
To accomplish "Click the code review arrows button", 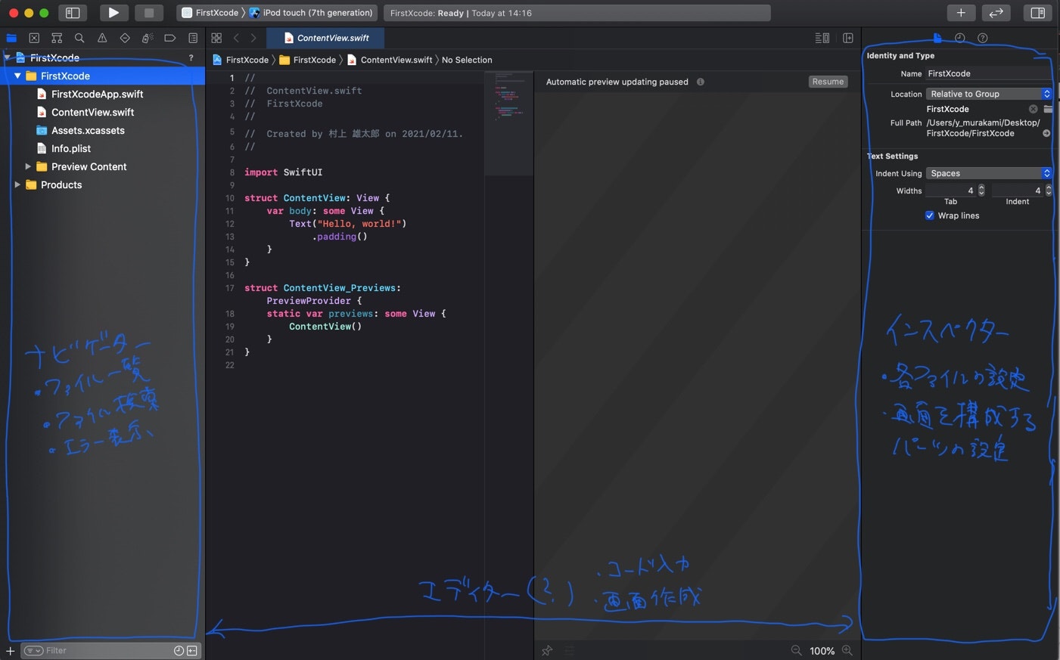I will click(996, 13).
